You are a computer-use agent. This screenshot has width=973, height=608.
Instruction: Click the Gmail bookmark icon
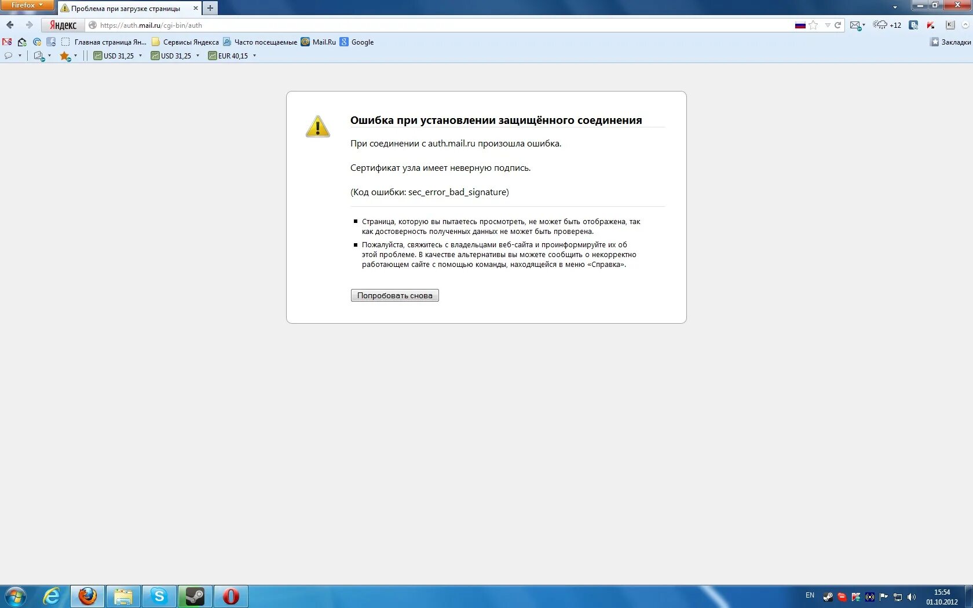(7, 42)
